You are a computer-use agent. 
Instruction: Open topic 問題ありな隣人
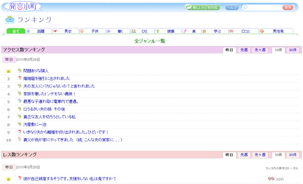[36, 70]
